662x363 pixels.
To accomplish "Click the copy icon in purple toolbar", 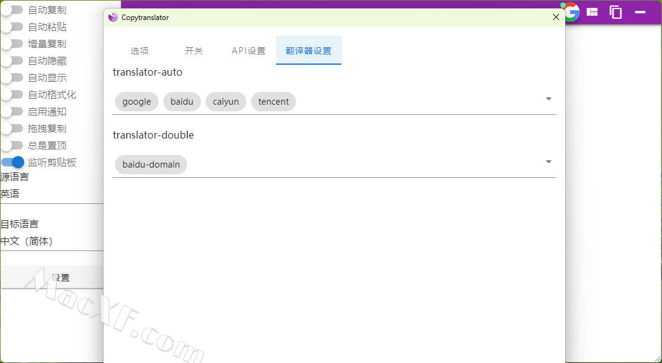I will coord(615,12).
